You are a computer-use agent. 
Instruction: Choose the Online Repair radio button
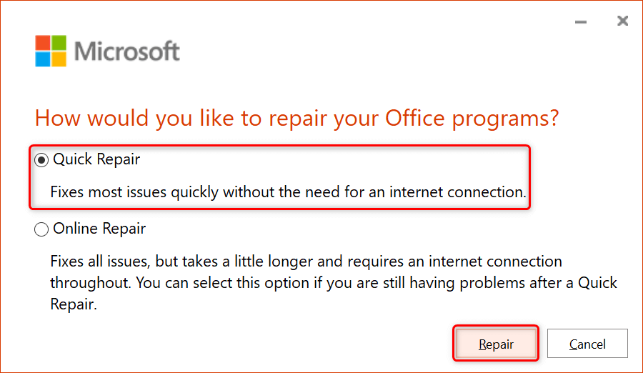[41, 229]
